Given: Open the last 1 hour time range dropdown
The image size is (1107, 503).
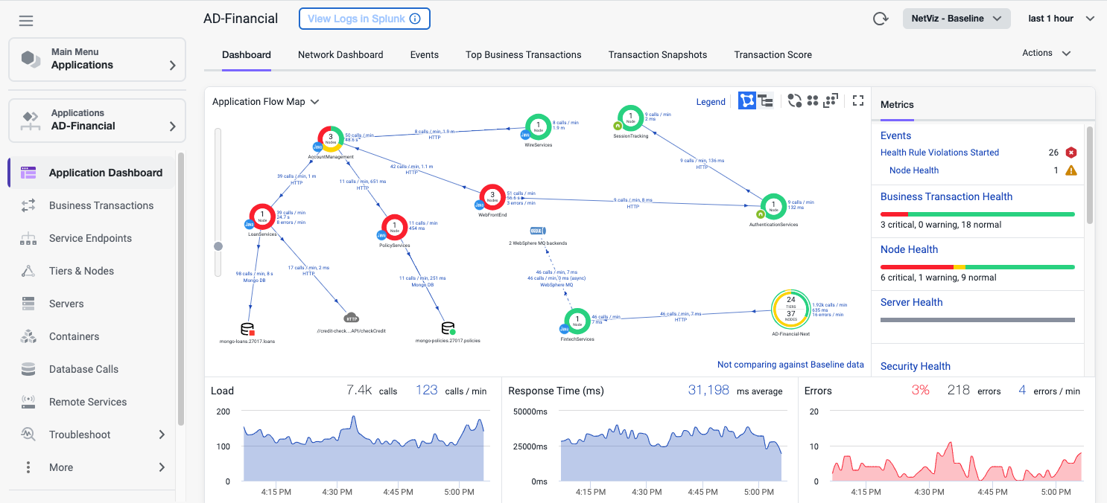Looking at the screenshot, I should tap(1061, 19).
